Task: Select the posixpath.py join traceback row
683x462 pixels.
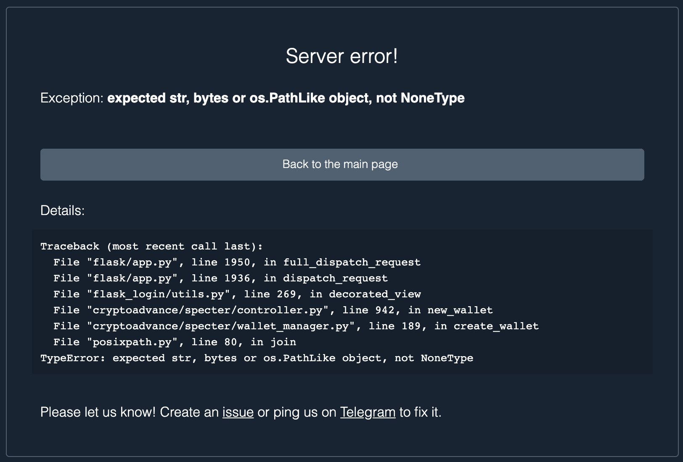Action: click(175, 342)
